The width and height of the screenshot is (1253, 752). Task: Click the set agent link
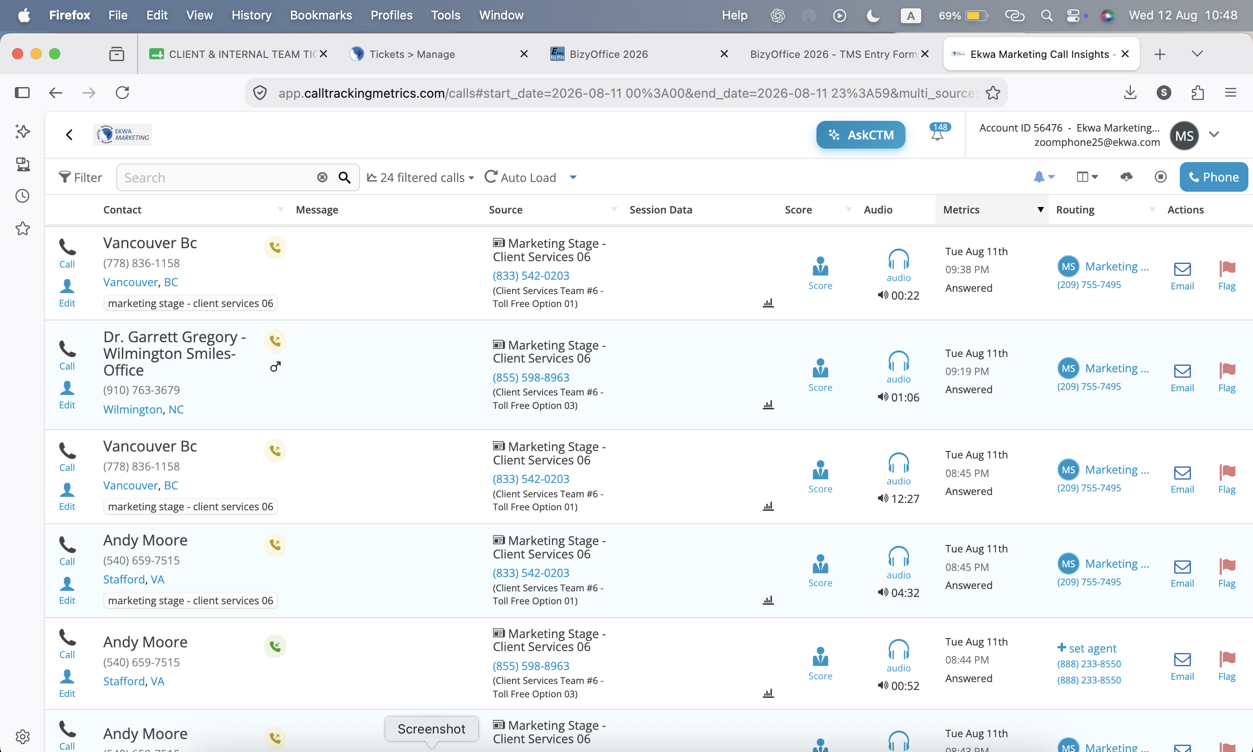[x=1087, y=648]
